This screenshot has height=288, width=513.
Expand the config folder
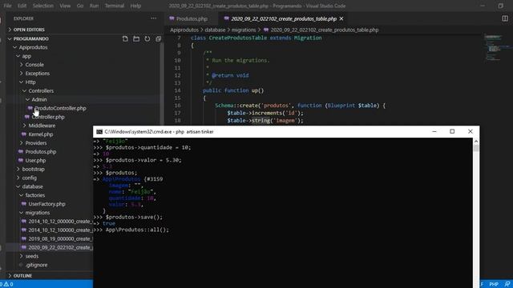(x=29, y=178)
